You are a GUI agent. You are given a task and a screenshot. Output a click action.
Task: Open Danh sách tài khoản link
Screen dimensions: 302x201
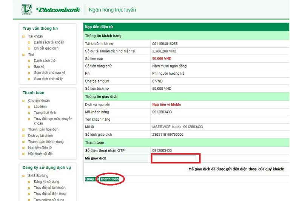click(x=49, y=42)
